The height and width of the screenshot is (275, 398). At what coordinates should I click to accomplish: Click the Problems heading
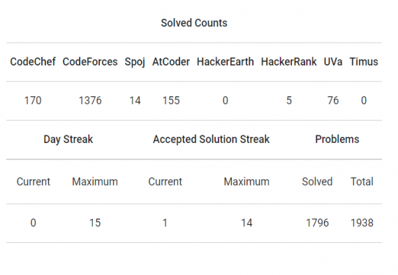[337, 140]
